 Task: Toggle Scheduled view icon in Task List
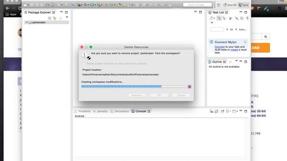[224, 18]
